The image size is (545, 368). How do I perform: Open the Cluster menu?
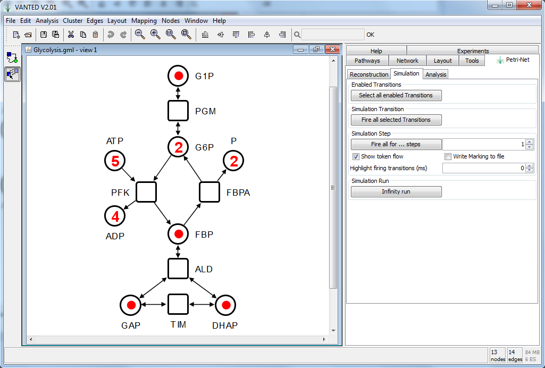click(73, 21)
